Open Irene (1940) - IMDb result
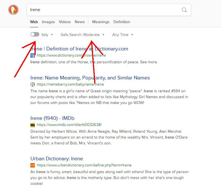This screenshot has width=221, height=189. [52, 118]
